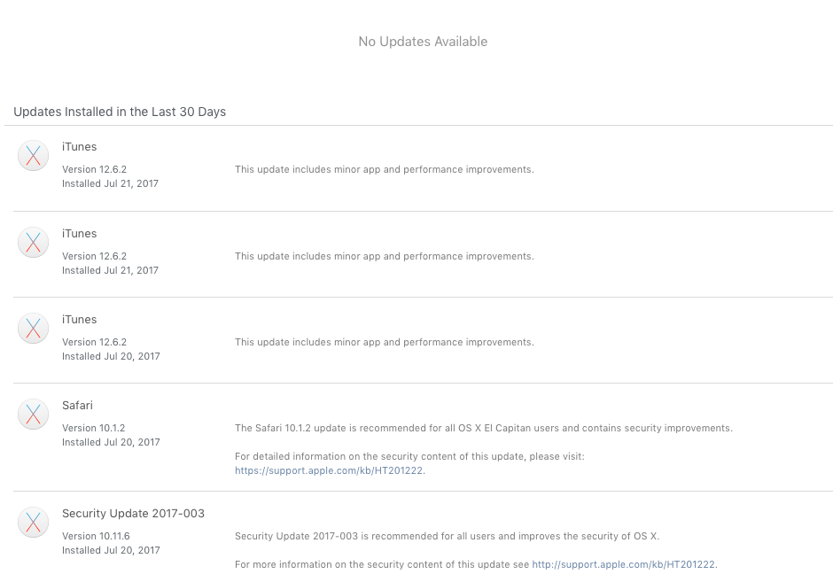This screenshot has width=833, height=574.
Task: Click 'Installed Jul 20, 2017' in iTunes row
Action: click(111, 356)
